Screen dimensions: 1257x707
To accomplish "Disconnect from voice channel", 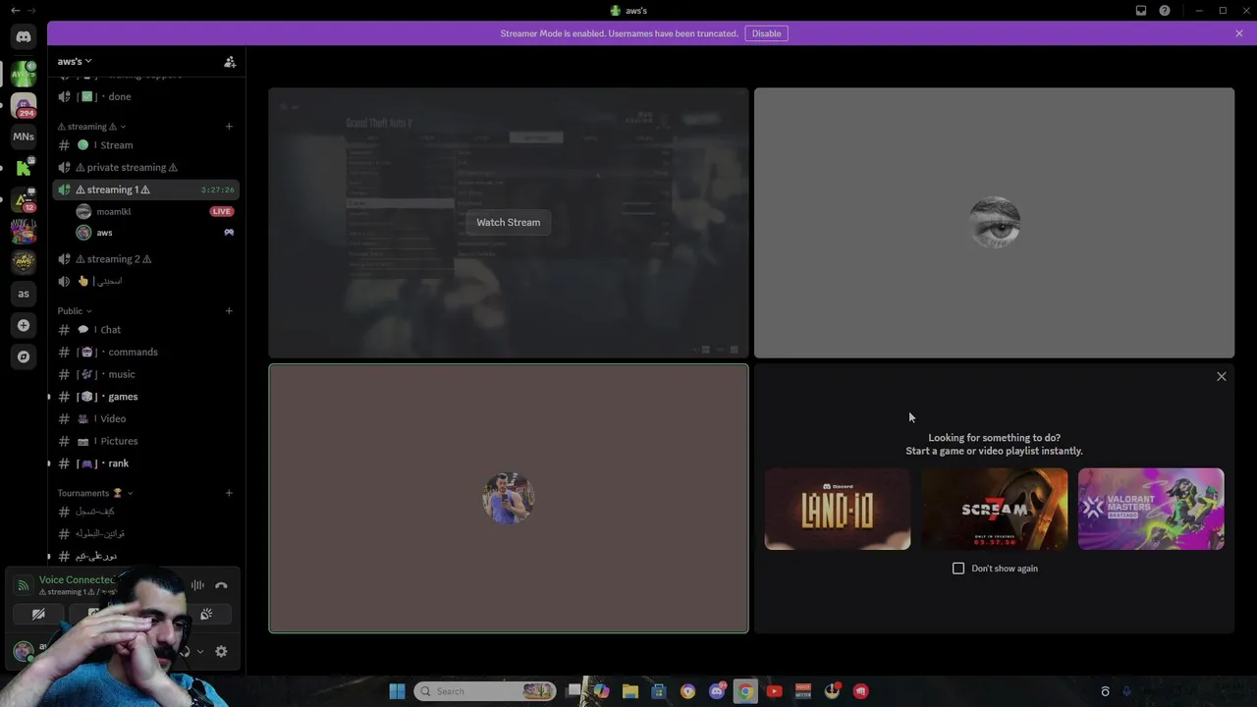I will tap(221, 585).
